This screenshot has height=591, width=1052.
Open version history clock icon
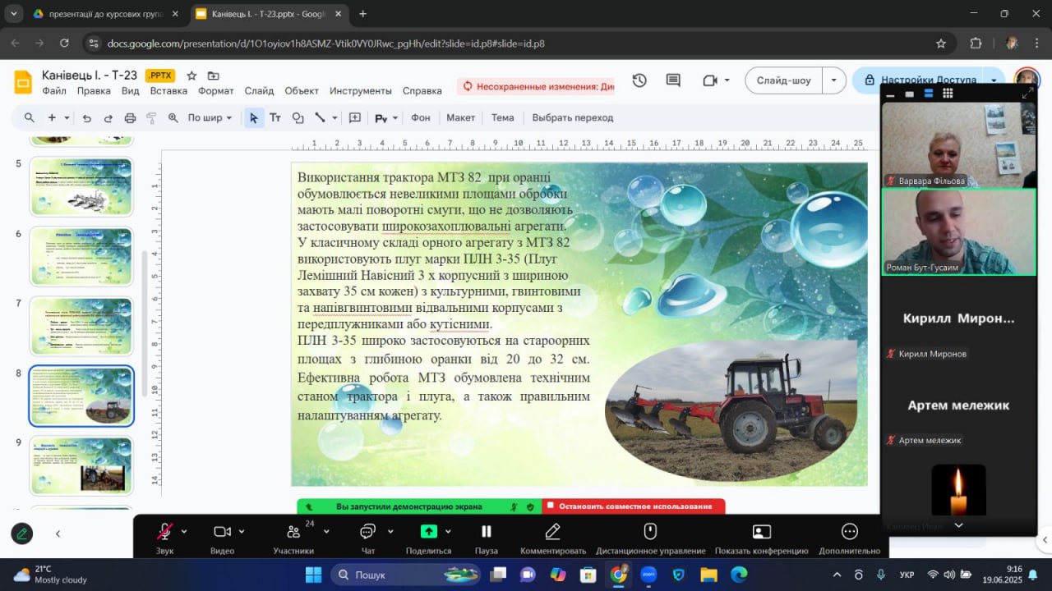coord(639,80)
